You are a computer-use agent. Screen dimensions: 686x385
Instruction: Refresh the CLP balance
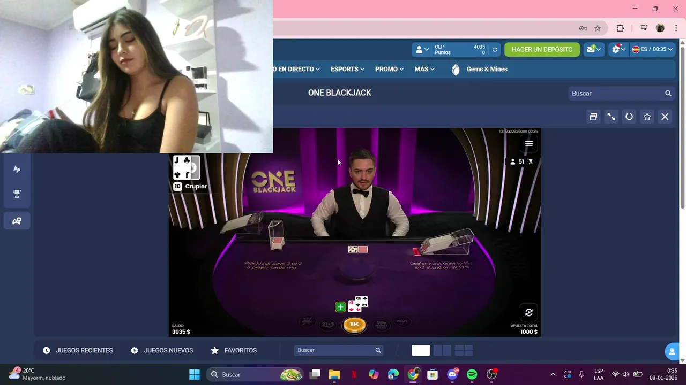point(495,49)
